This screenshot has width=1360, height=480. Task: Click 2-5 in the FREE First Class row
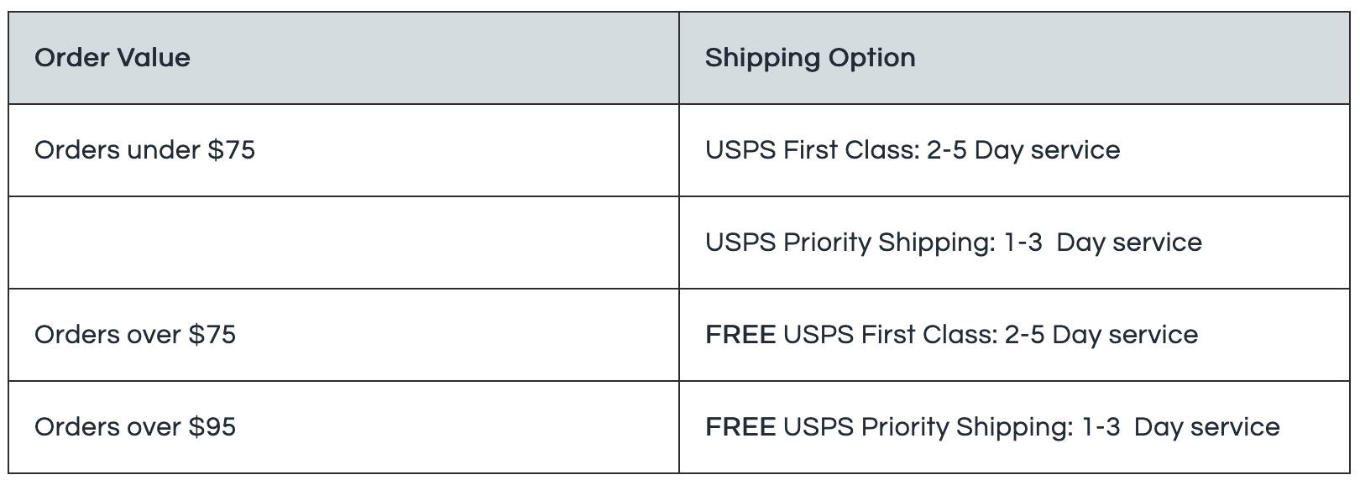pos(1024,335)
